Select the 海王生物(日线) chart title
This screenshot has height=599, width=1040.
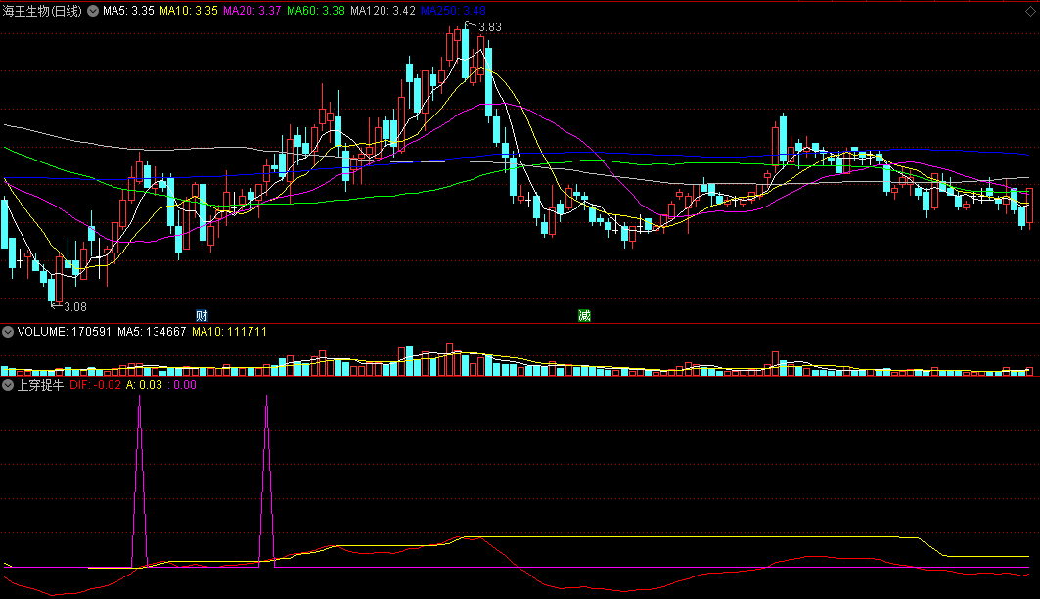42,11
